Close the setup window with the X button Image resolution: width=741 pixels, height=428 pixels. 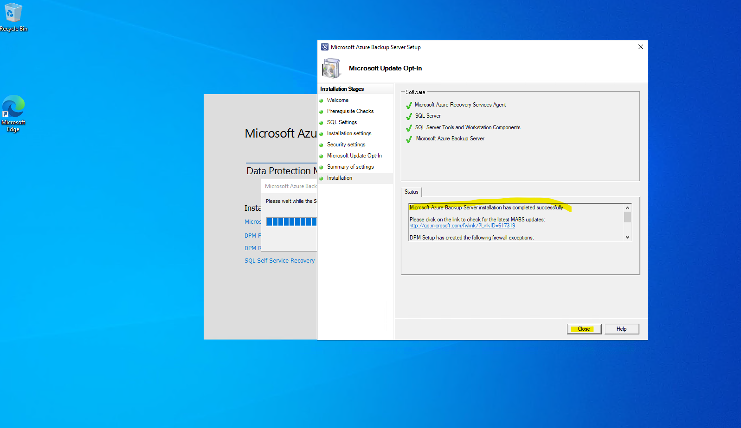pos(640,47)
